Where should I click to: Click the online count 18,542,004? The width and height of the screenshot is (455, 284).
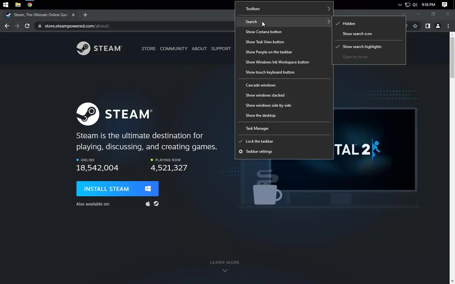[x=97, y=168]
